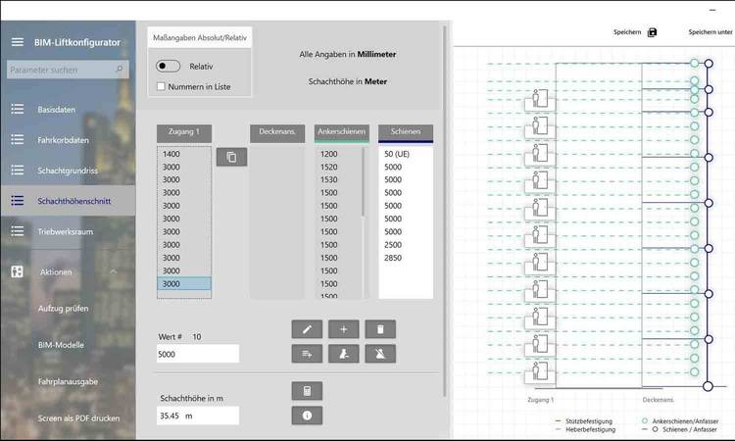
Task: Click Screen als PDF drucken
Action: point(78,418)
